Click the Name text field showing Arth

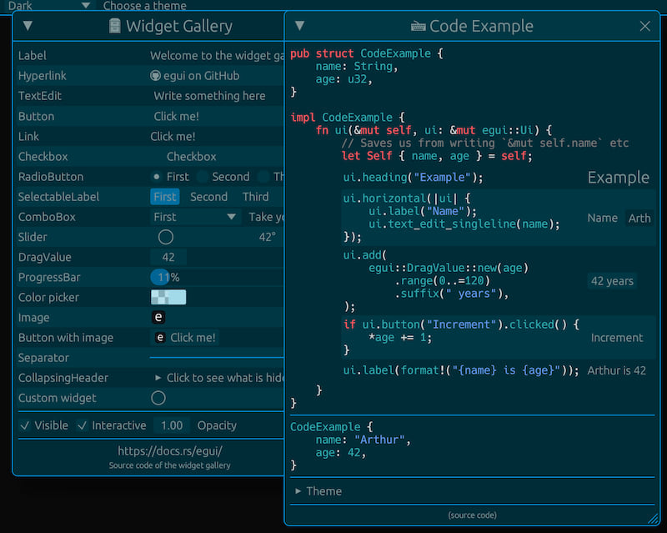click(x=639, y=218)
